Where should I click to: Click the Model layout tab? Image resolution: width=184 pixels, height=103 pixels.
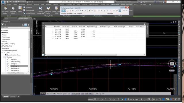6,96
